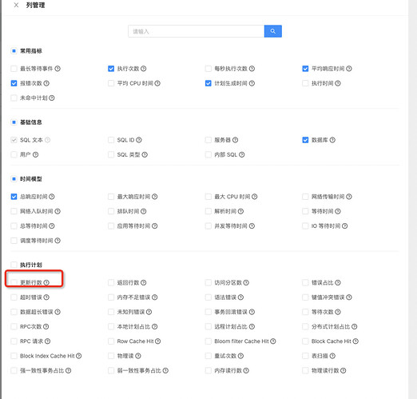Uncheck the 数据库 checkbox
This screenshot has height=399, width=417.
point(305,140)
